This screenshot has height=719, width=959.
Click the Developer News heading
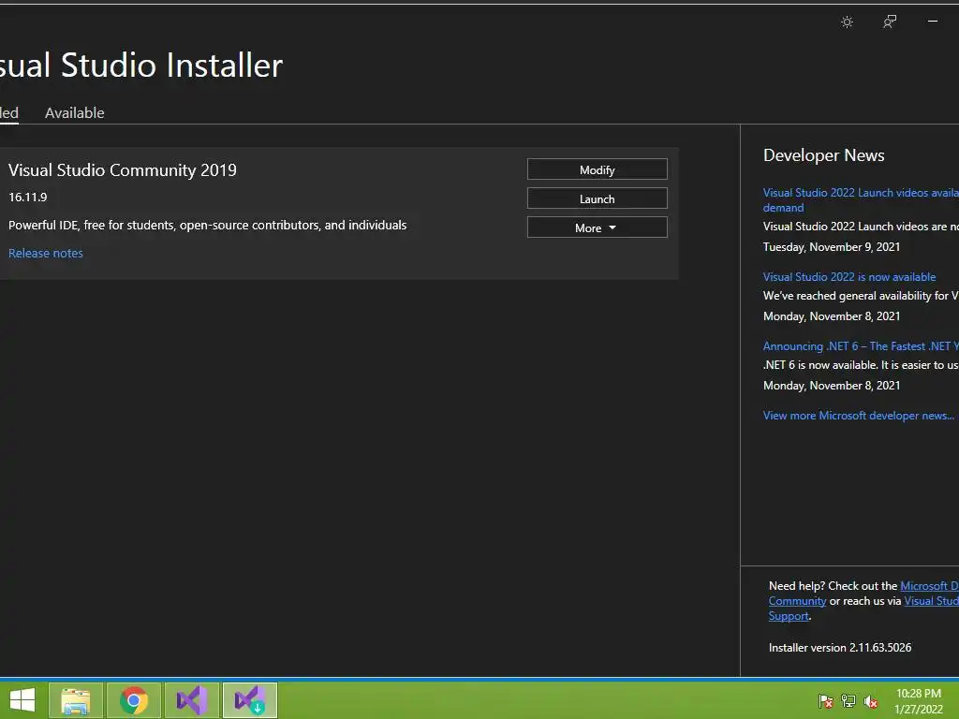point(824,155)
